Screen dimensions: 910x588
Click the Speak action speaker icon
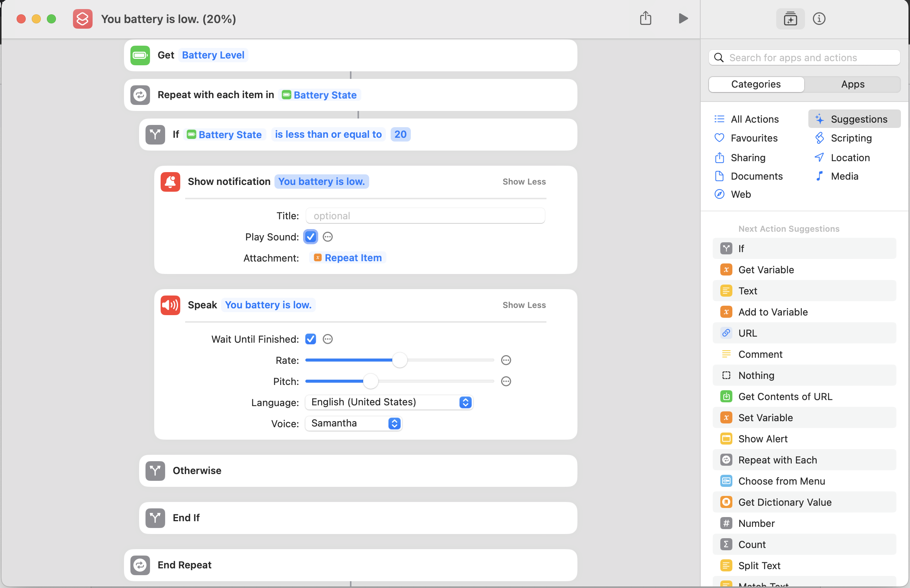(170, 305)
